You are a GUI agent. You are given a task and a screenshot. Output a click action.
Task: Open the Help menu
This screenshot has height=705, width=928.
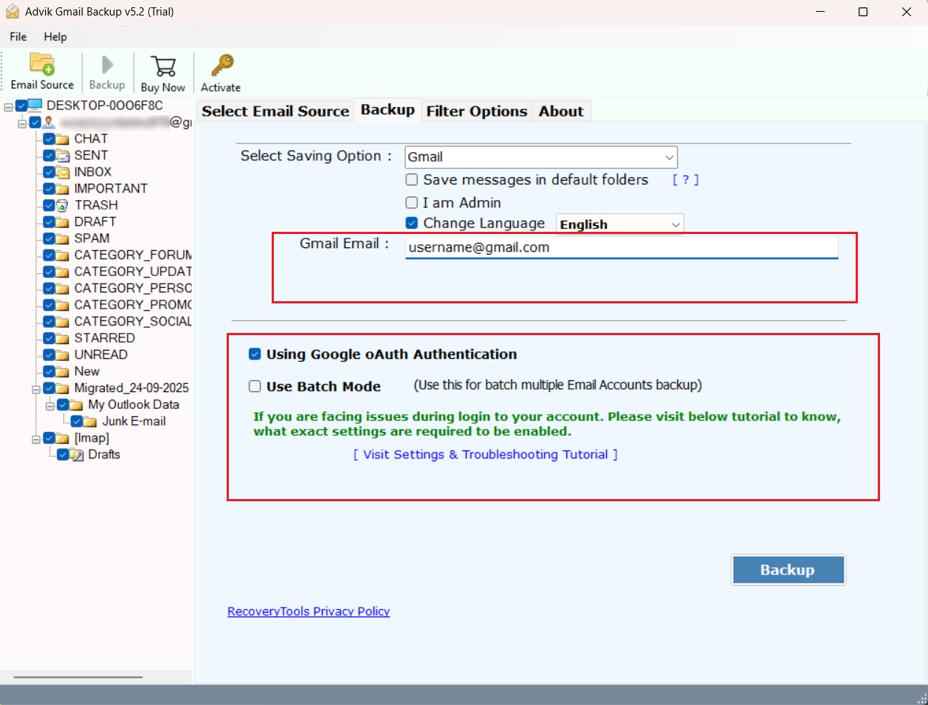pyautogui.click(x=55, y=36)
